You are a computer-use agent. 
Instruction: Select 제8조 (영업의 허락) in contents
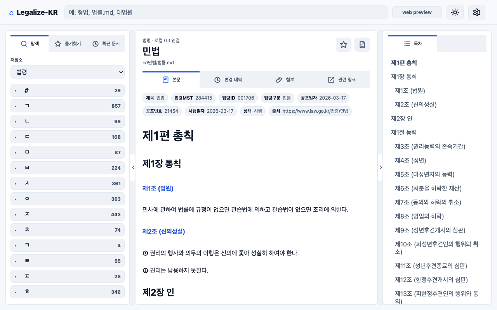point(419,216)
